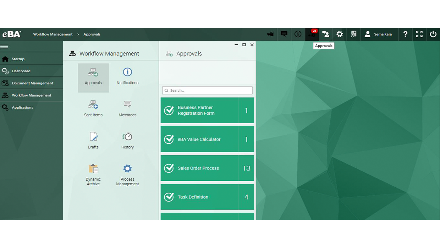The width and height of the screenshot is (440, 248).
Task: Open the messages speech bubble icon in top bar
Action: click(284, 34)
